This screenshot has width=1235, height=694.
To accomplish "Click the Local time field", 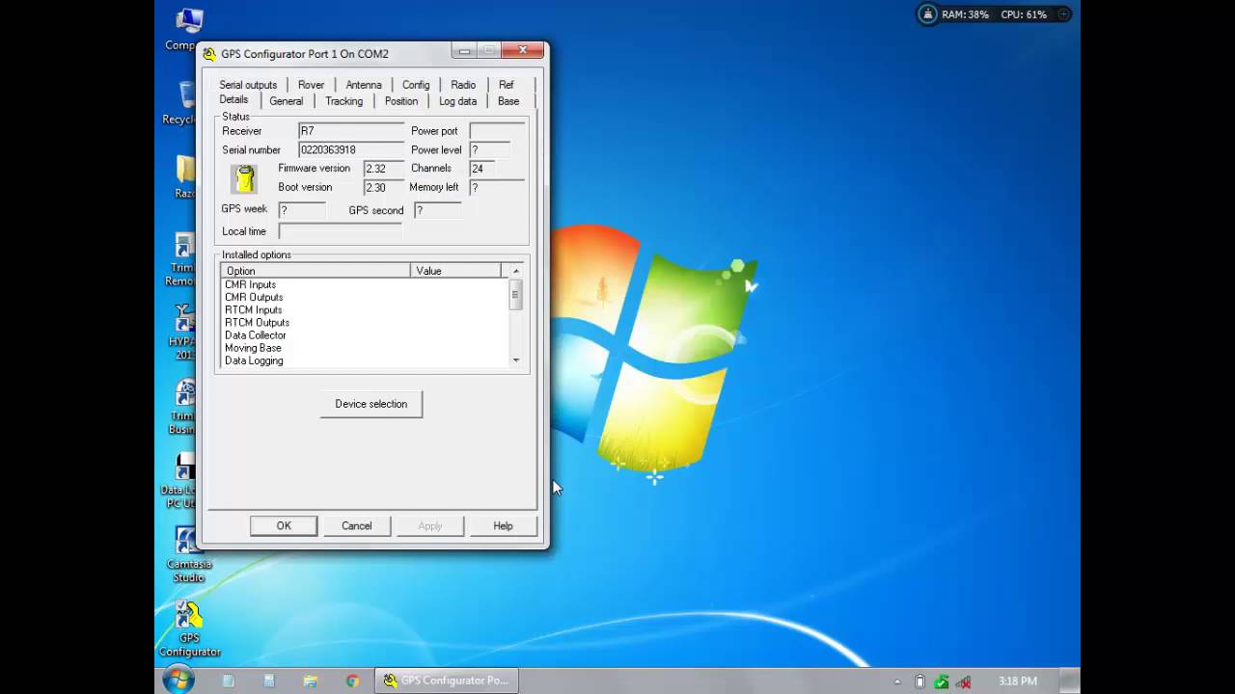I will click(x=340, y=231).
